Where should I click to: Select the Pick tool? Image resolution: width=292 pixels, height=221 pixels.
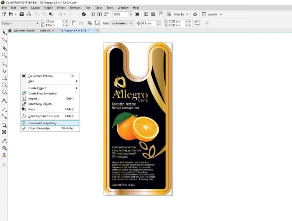pos(4,32)
